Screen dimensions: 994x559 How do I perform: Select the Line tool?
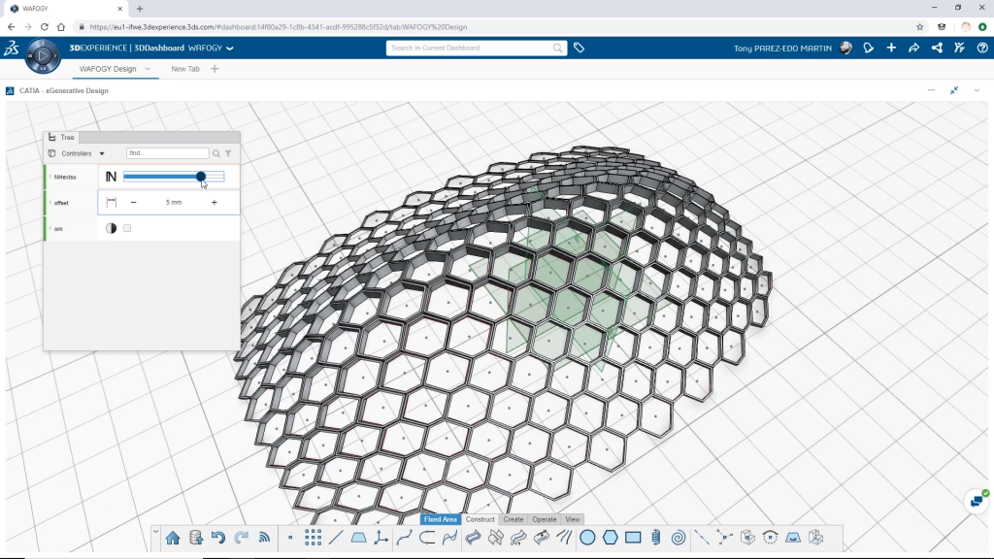pos(335,538)
